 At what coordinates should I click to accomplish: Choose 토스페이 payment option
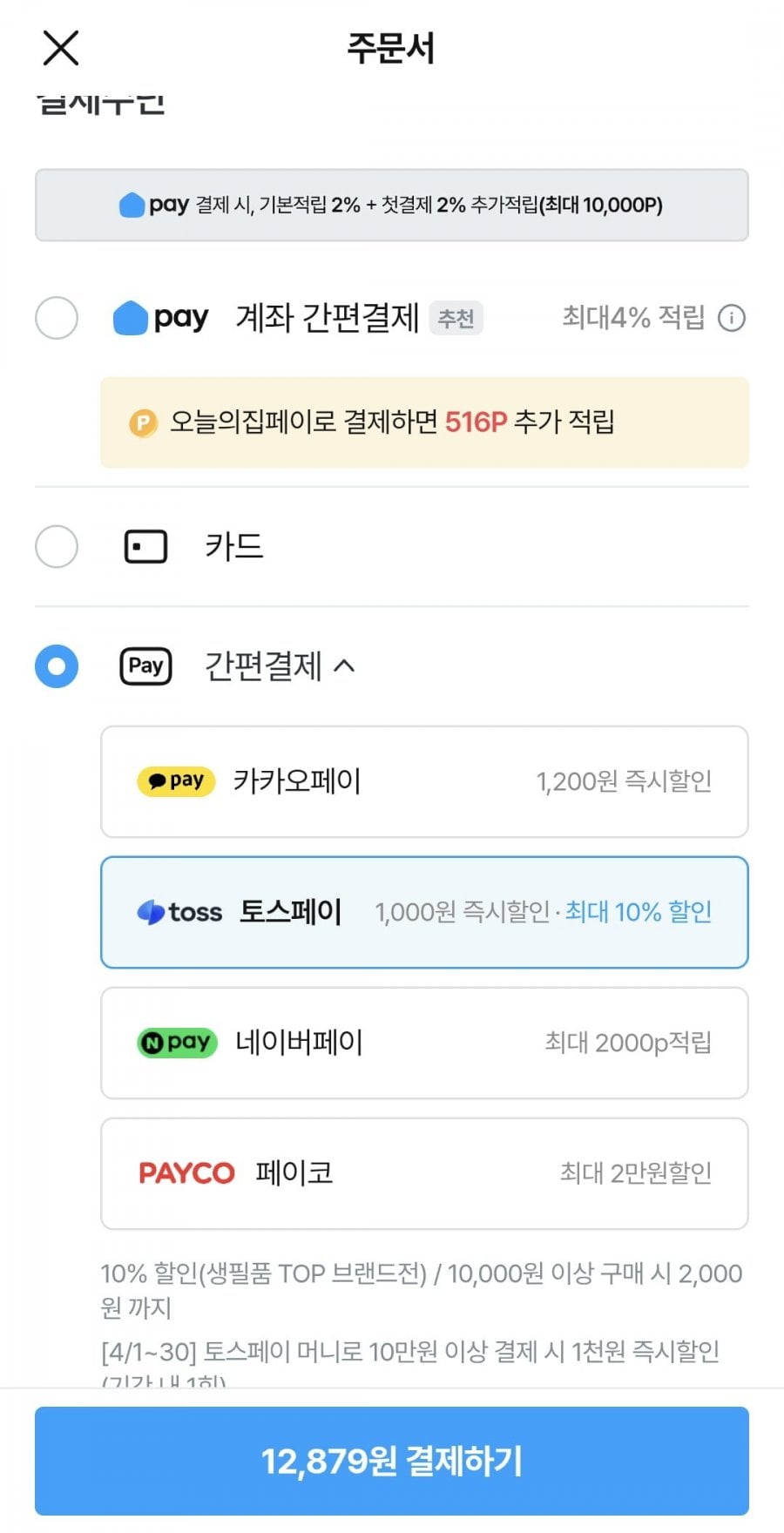(424, 912)
